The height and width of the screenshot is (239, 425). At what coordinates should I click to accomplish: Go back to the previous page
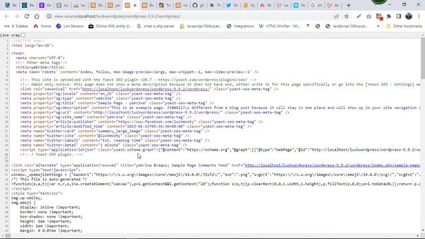tap(7, 16)
